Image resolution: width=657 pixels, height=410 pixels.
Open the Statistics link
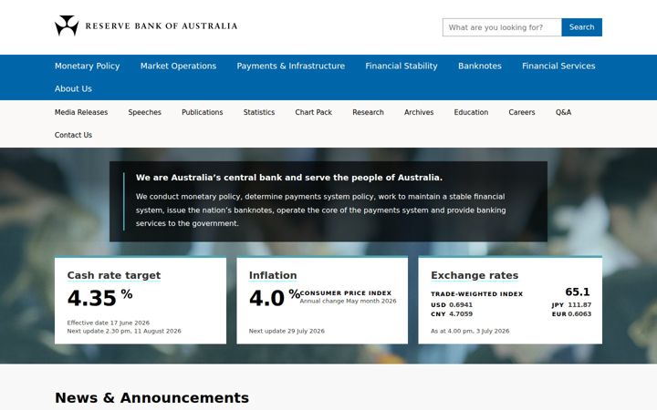259,112
